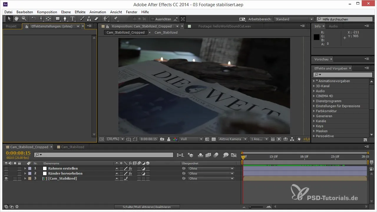The image size is (377, 212).
Task: Switch to the Audio panel tab
Action: tap(333, 26)
